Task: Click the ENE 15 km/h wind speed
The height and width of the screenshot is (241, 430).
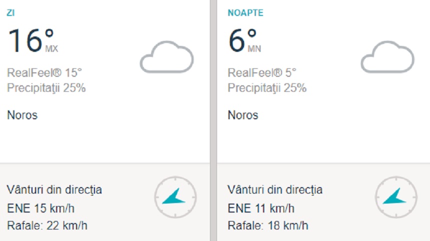Action: point(40,208)
